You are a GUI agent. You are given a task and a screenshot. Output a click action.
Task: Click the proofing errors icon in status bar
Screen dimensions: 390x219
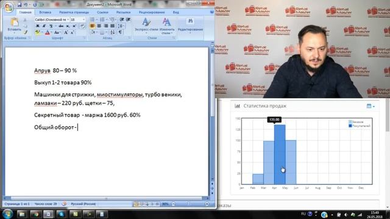[64, 204]
